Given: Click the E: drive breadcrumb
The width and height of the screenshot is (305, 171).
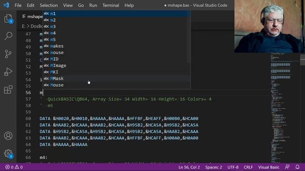Looking at the screenshot, I should [23, 26].
